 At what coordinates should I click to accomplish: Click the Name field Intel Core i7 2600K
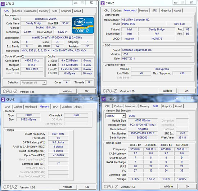pyautogui.click(x=46, y=19)
